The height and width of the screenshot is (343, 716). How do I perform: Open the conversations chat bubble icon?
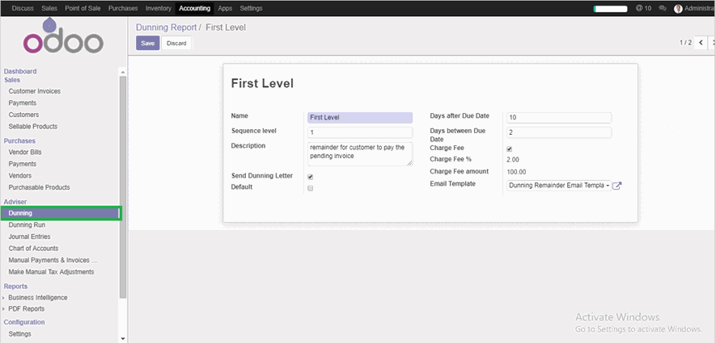coord(663,8)
